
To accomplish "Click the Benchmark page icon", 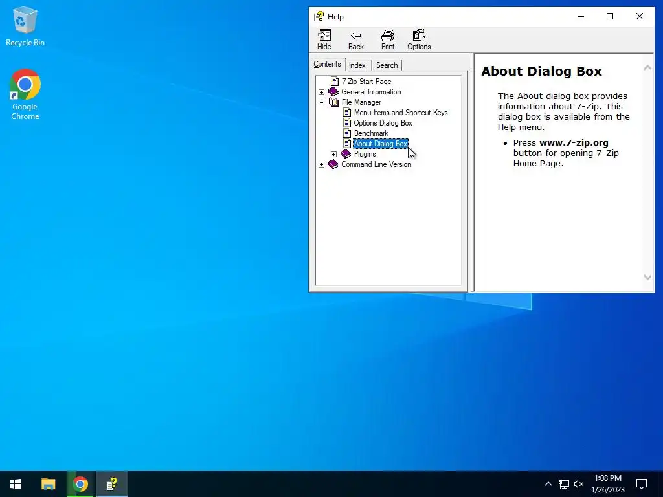I will point(347,133).
